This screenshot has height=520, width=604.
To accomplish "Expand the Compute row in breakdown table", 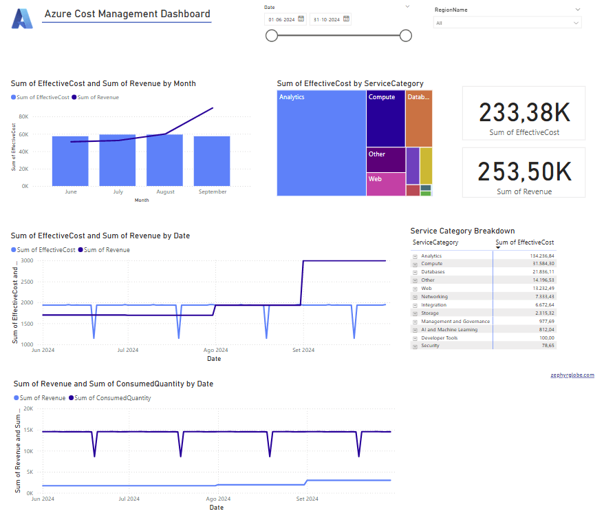I will tap(415, 264).
